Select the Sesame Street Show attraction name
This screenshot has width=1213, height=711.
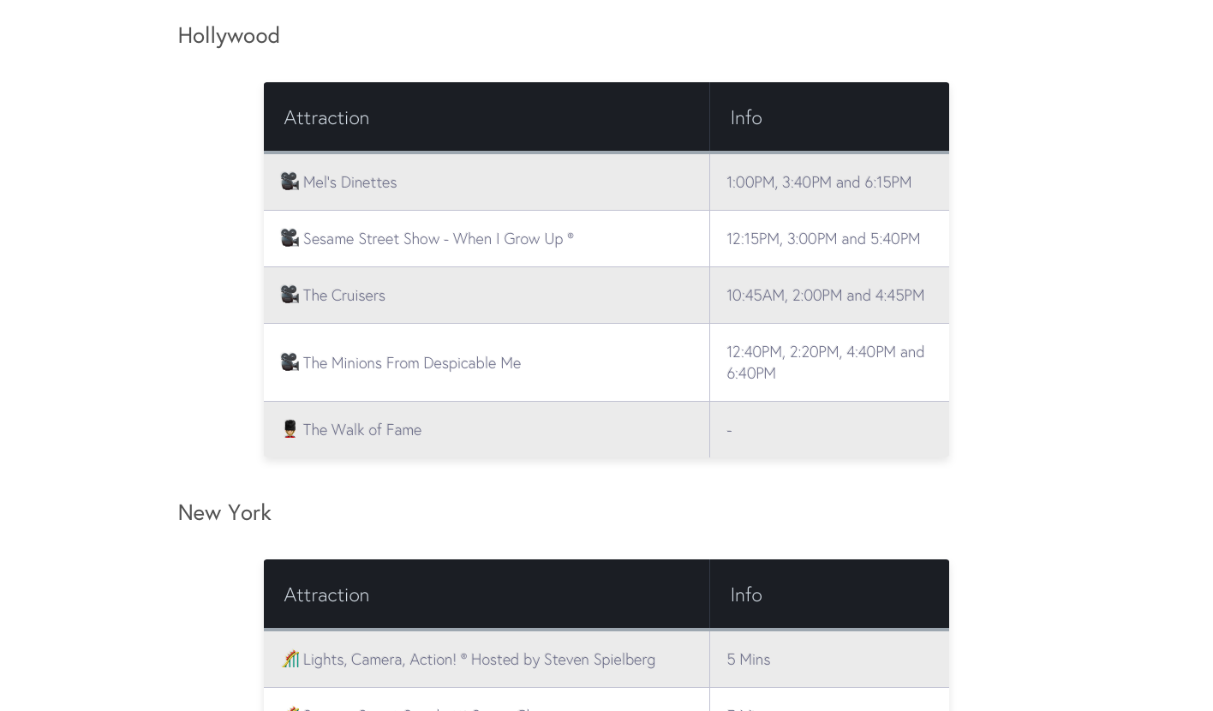pos(438,239)
